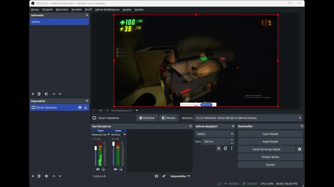Open the Yardım menu

click(139, 10)
